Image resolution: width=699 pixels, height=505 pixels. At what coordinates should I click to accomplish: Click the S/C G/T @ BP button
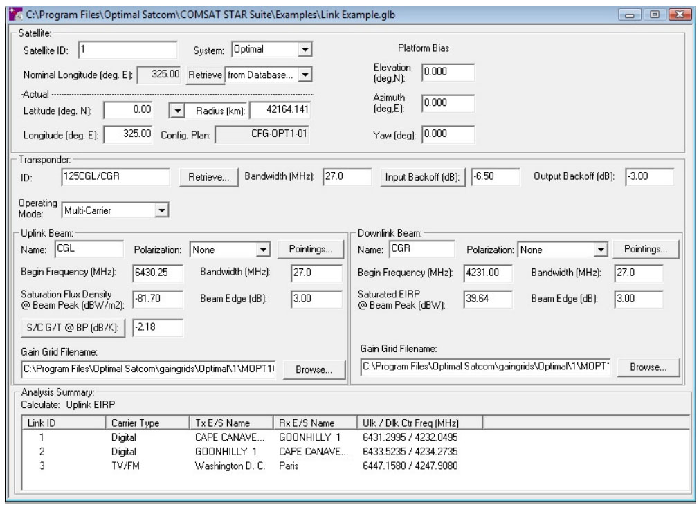pyautogui.click(x=73, y=328)
